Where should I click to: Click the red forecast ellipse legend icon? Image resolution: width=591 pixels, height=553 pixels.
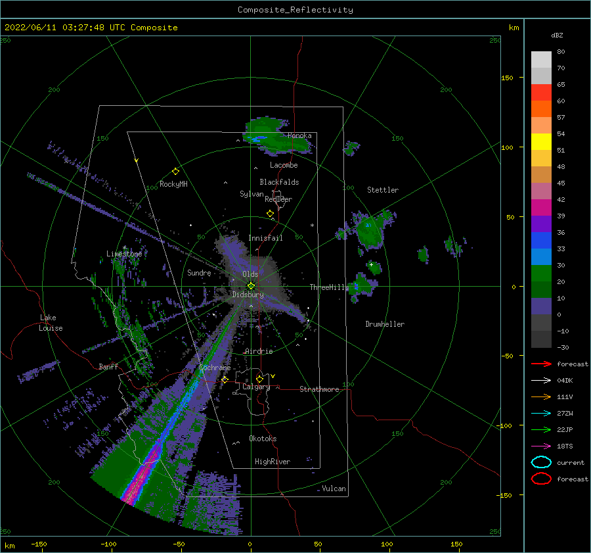(x=541, y=479)
